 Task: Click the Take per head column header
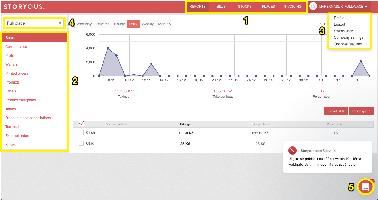pyautogui.click(x=260, y=124)
